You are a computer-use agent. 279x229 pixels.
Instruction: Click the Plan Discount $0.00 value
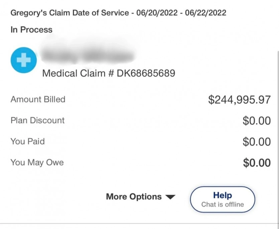(x=257, y=121)
